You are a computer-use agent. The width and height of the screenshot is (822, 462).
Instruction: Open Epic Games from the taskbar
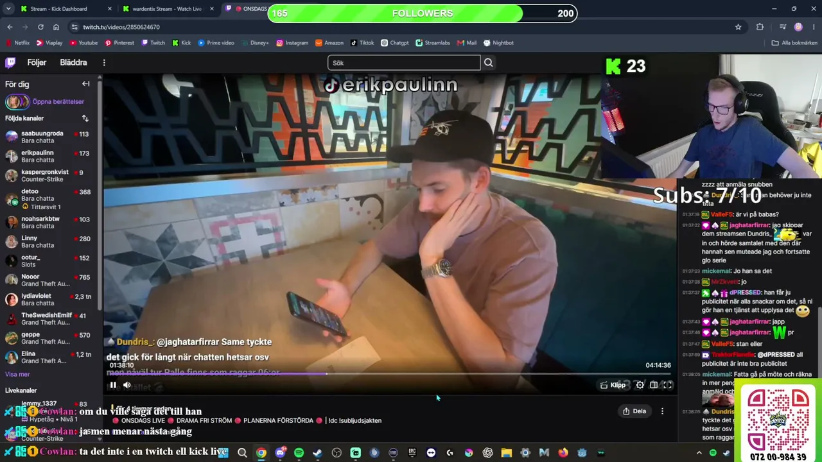412,453
